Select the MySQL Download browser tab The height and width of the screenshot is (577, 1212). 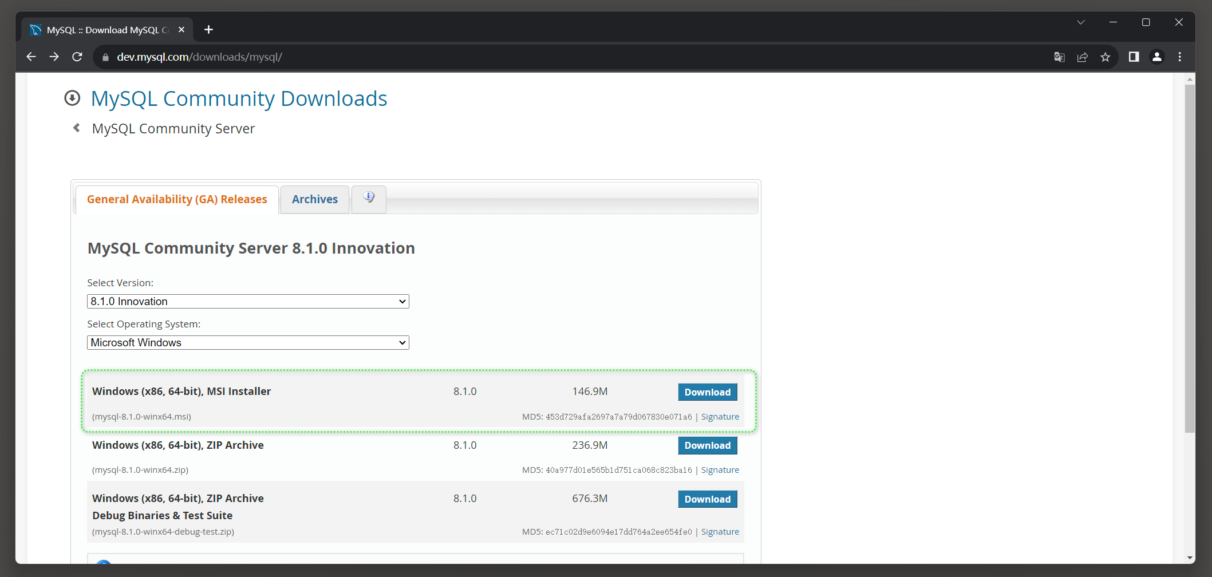click(x=107, y=30)
